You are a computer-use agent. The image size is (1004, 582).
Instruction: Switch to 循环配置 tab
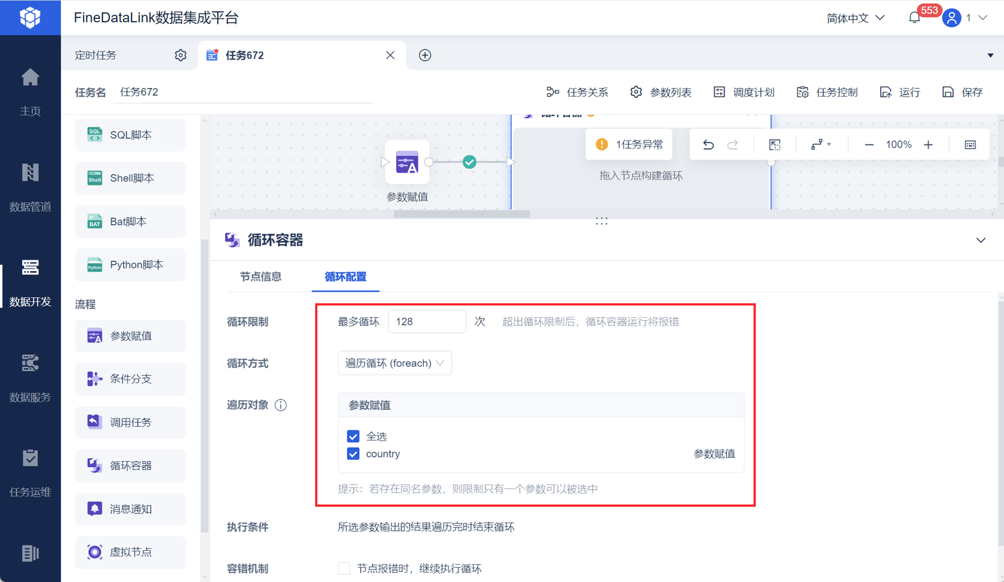[x=346, y=277]
